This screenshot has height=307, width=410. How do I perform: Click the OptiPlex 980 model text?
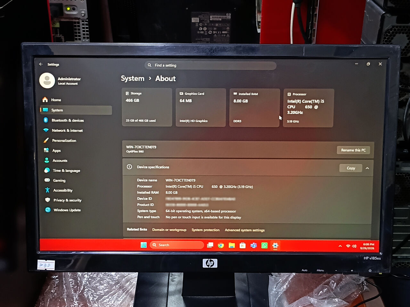(135, 152)
